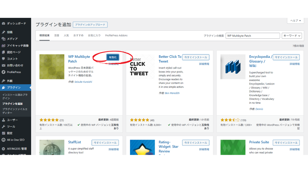Screen dimensions: 308x173
Task: Click the All in One SEO icon
Action: (x=3, y=140)
